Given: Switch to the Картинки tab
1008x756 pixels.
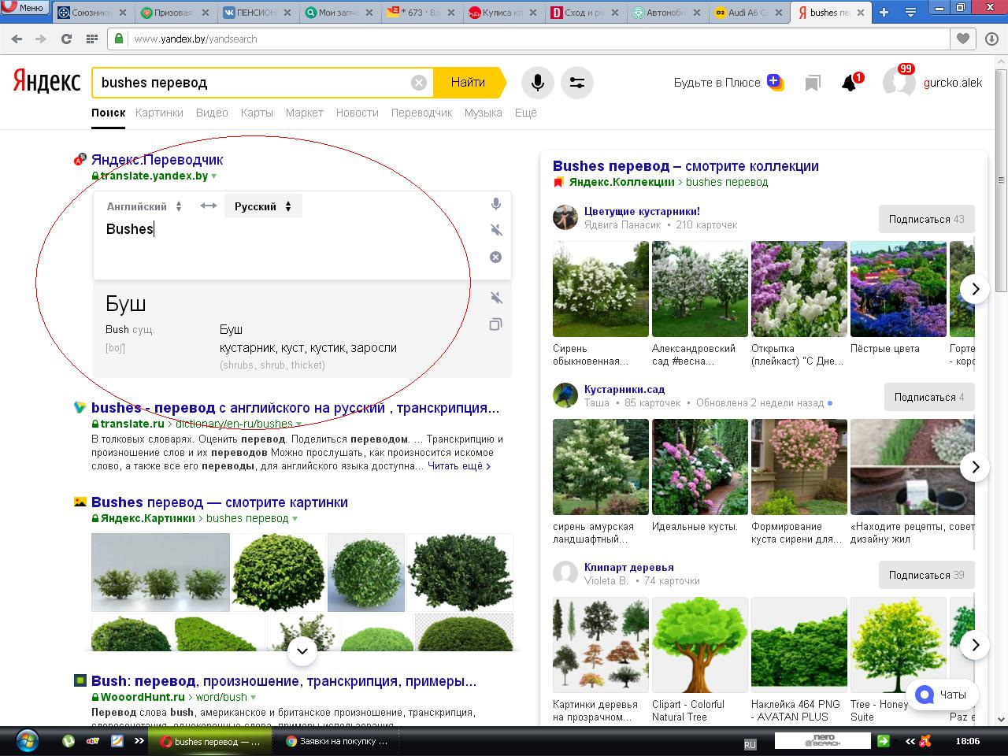Looking at the screenshot, I should pyautogui.click(x=159, y=113).
